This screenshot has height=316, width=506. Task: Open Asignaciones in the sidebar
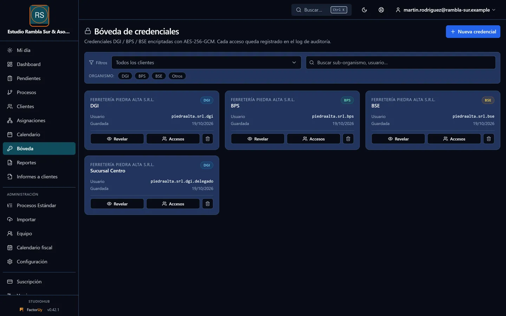coord(39,120)
